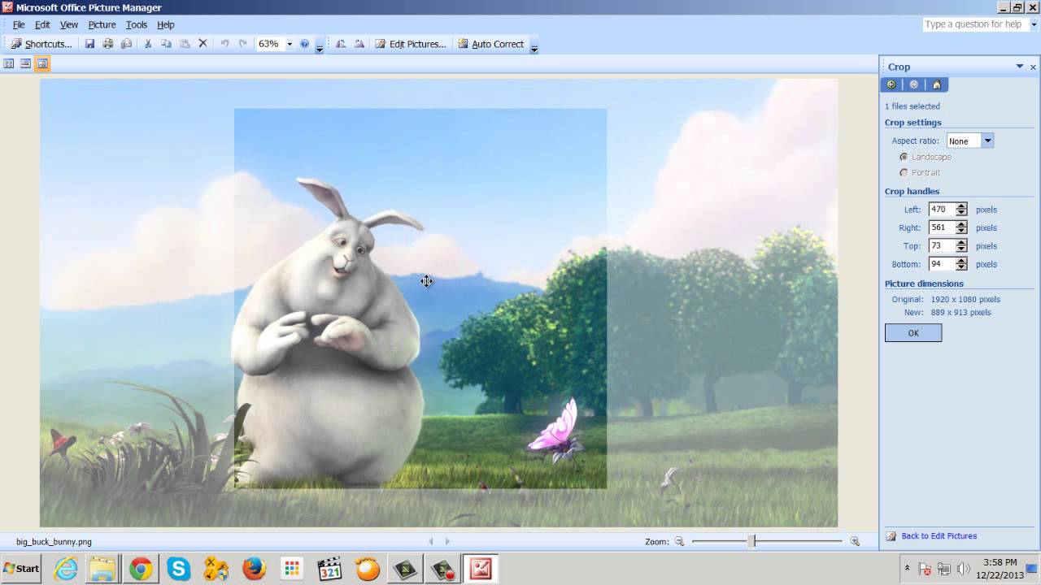Viewport: 1041px width, 585px height.
Task: Open Skype from the taskbar
Action: coord(178,569)
